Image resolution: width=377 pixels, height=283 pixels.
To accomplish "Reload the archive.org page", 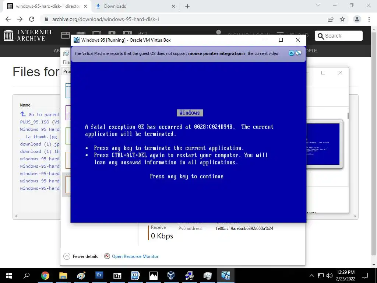I will point(32,19).
